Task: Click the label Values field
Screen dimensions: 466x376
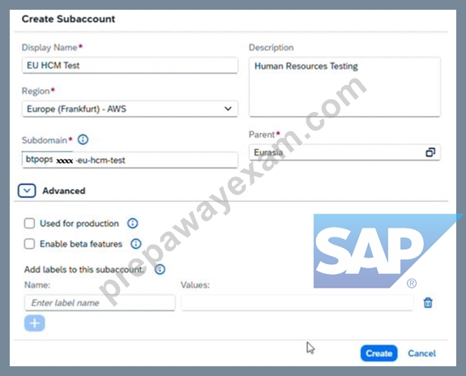Action: pos(297,303)
